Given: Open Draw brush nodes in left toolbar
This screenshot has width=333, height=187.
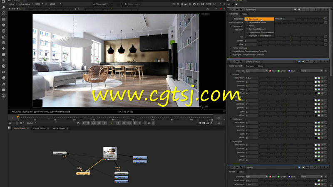Looking at the screenshot, I should 3,7.
